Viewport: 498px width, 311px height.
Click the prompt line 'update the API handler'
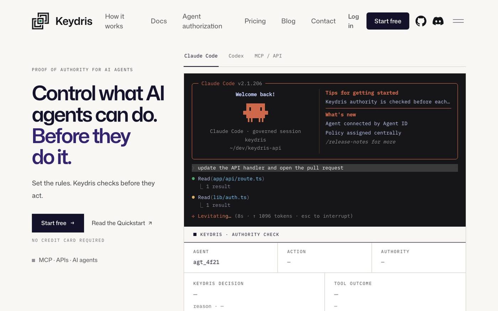click(324, 168)
